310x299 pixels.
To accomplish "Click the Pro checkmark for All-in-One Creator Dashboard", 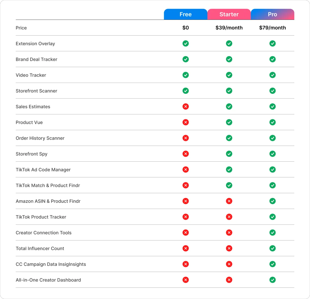I will pyautogui.click(x=273, y=280).
